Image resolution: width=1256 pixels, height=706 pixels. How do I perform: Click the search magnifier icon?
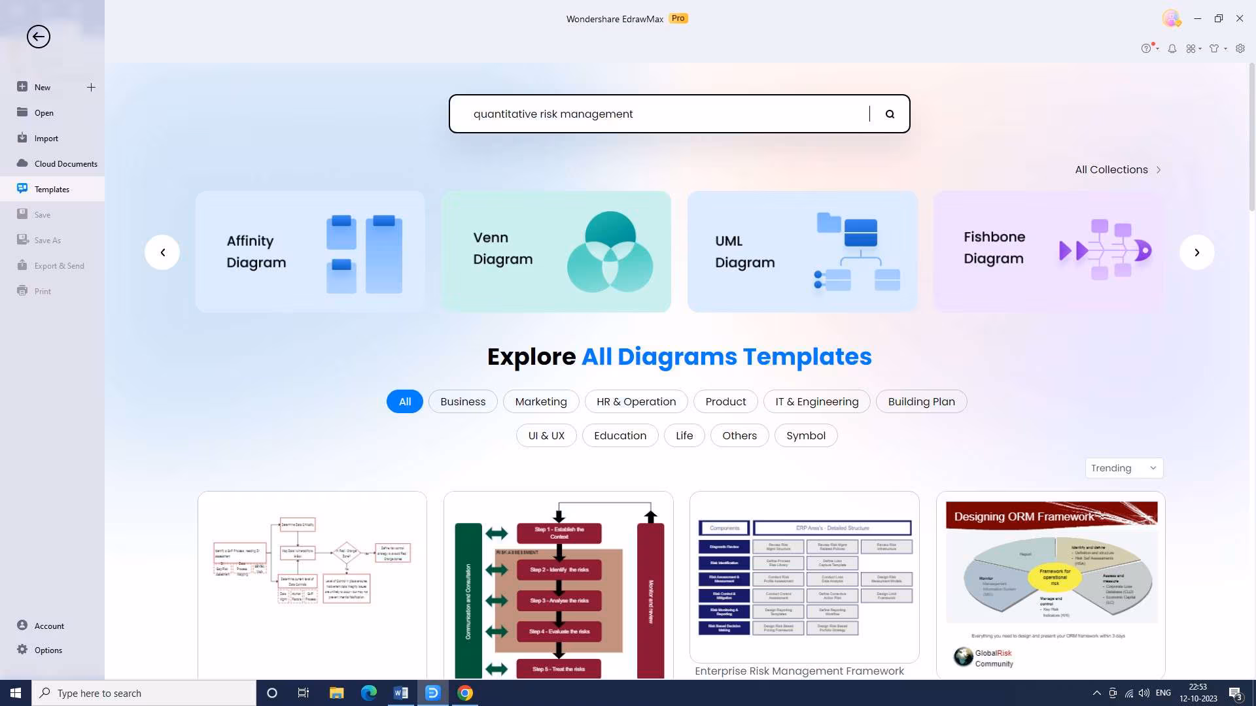890,114
